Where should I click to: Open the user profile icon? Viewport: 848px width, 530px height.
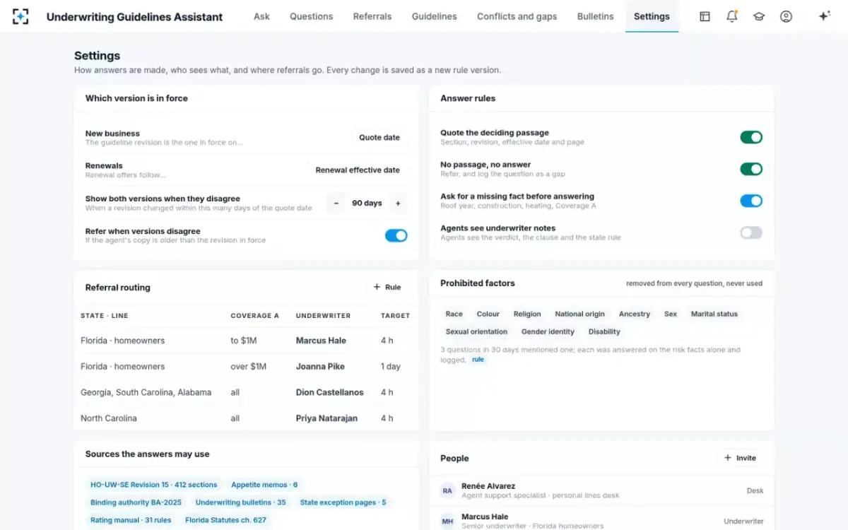tap(786, 16)
